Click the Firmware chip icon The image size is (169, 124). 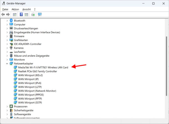[x=11, y=36]
